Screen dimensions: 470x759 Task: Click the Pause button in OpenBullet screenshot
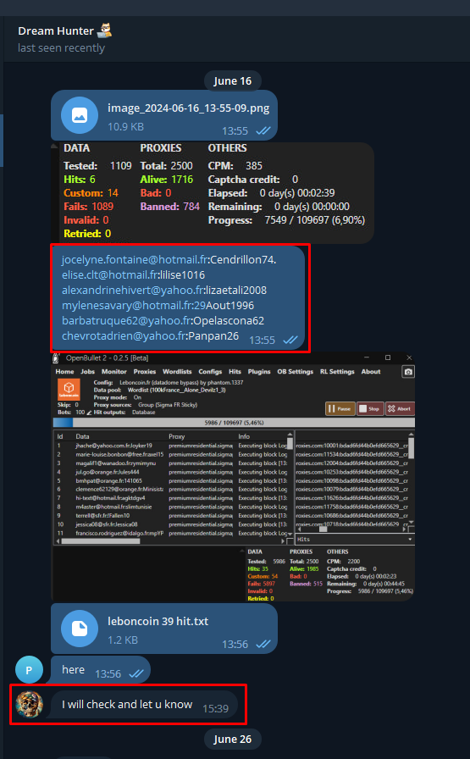[340, 408]
